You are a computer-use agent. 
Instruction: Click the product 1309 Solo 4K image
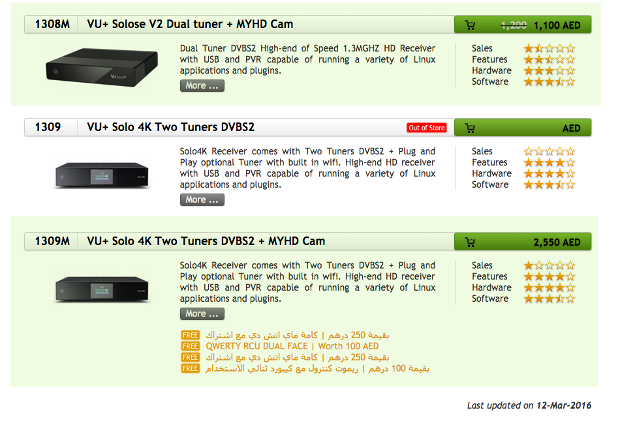[102, 175]
